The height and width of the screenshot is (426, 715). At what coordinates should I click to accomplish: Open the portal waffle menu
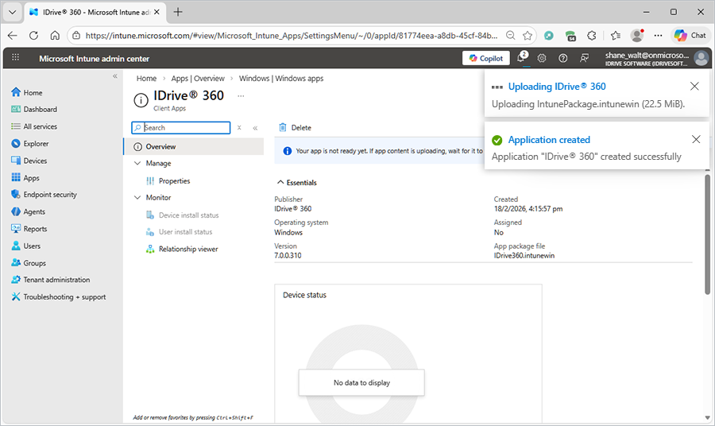click(x=16, y=58)
